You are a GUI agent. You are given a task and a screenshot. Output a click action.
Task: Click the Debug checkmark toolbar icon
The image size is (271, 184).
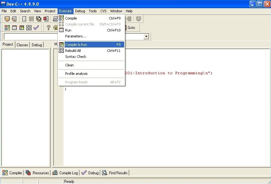(36, 27)
